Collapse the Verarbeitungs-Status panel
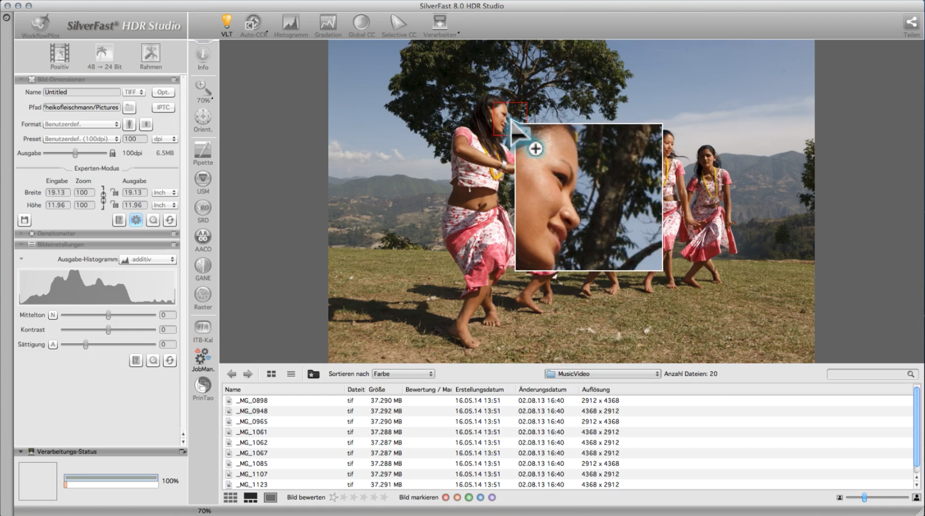Viewport: 925px width, 516px height. [21, 452]
